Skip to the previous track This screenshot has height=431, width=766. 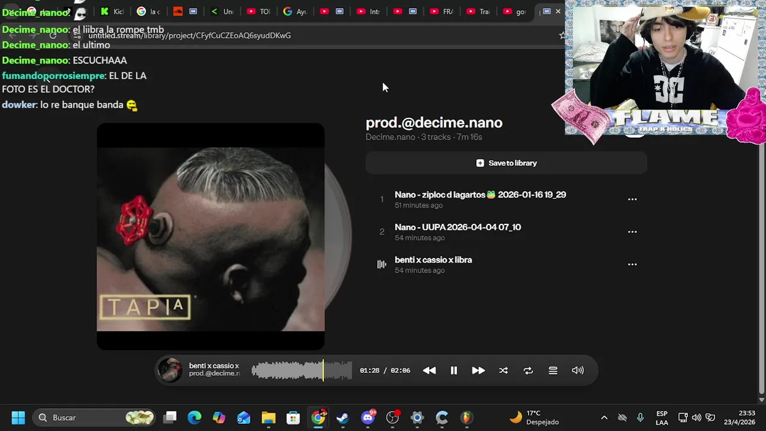(429, 371)
